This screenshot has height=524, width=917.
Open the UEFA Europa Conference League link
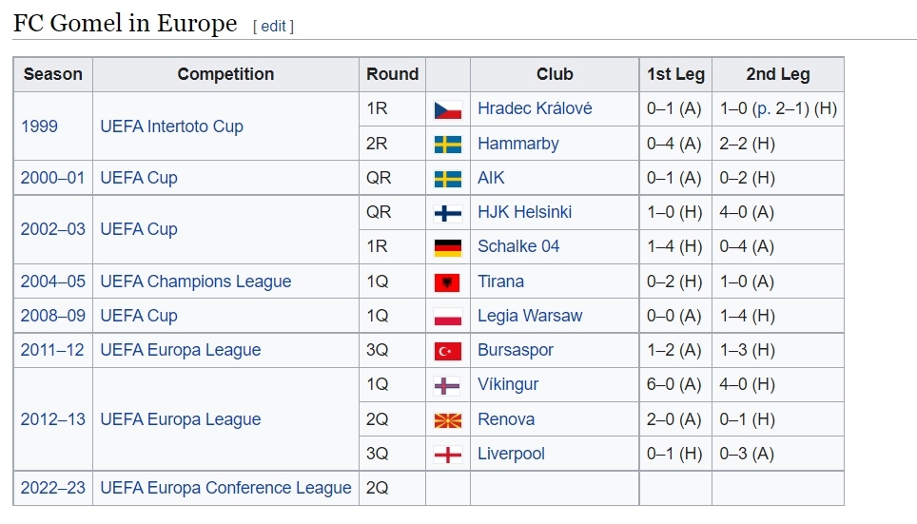click(225, 488)
